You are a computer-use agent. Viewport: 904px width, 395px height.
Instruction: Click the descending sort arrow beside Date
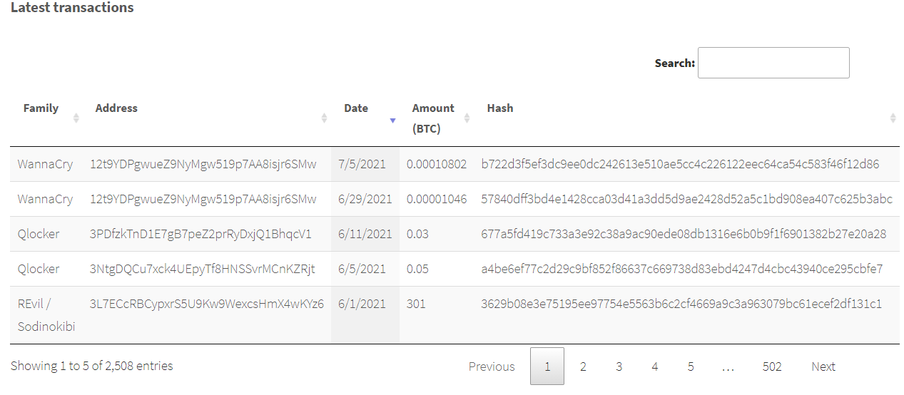click(x=392, y=120)
